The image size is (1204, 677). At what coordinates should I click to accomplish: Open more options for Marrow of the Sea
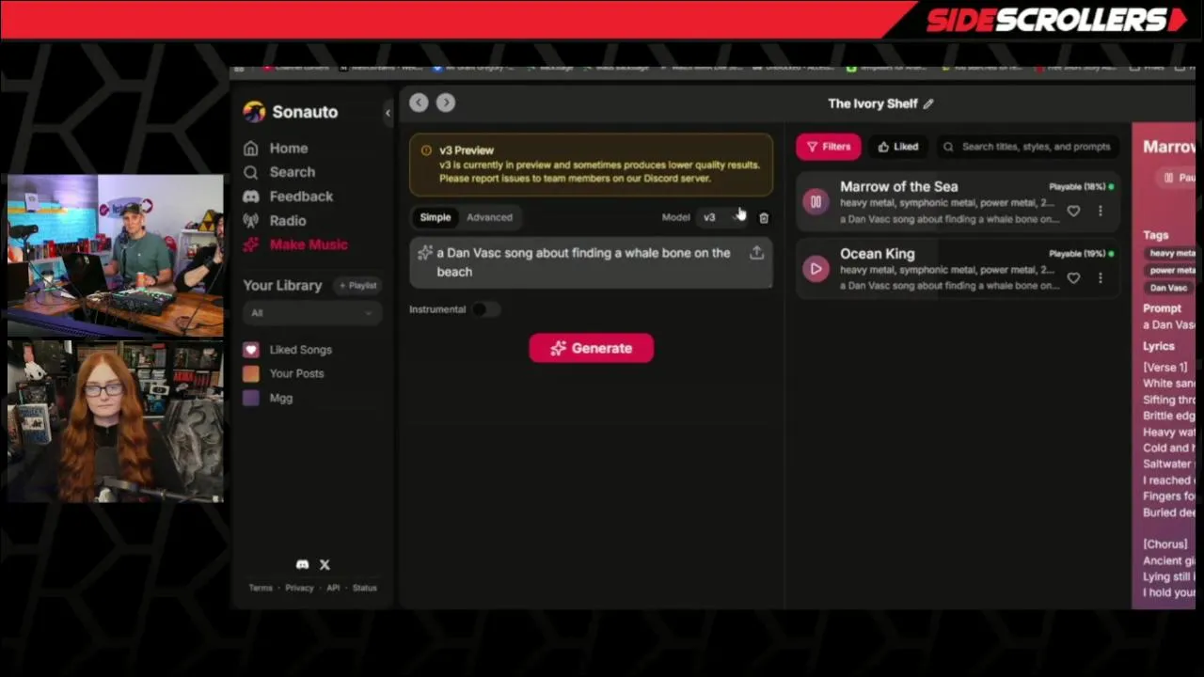1100,212
